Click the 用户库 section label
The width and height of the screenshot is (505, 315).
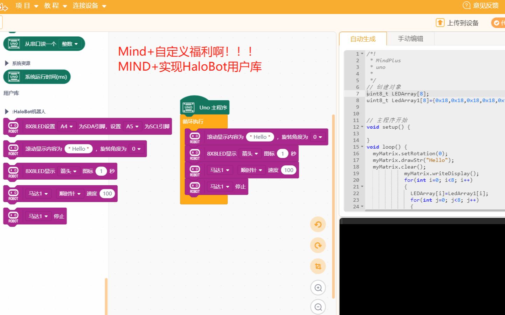pos(11,93)
